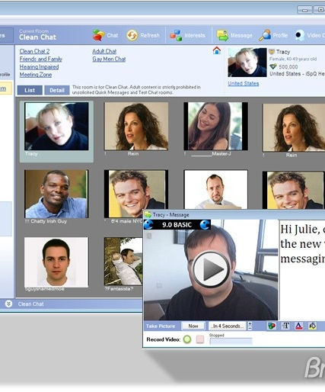This screenshot has width=325, height=392.
Task: Expand the Clean Chat bottom bar chevron
Action: click(x=8, y=304)
